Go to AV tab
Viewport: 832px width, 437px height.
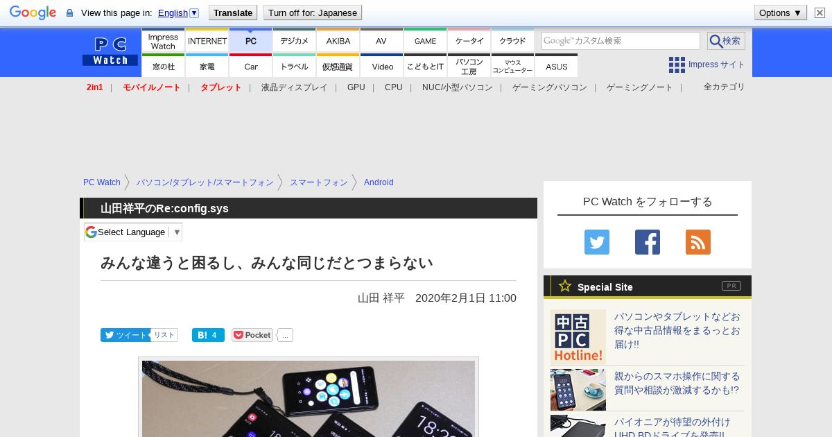coord(381,41)
